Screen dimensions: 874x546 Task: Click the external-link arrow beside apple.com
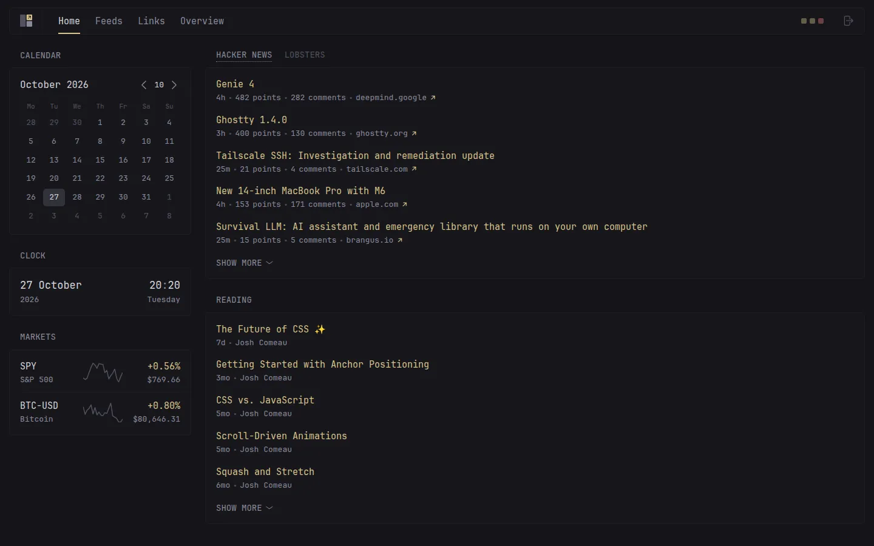(405, 204)
